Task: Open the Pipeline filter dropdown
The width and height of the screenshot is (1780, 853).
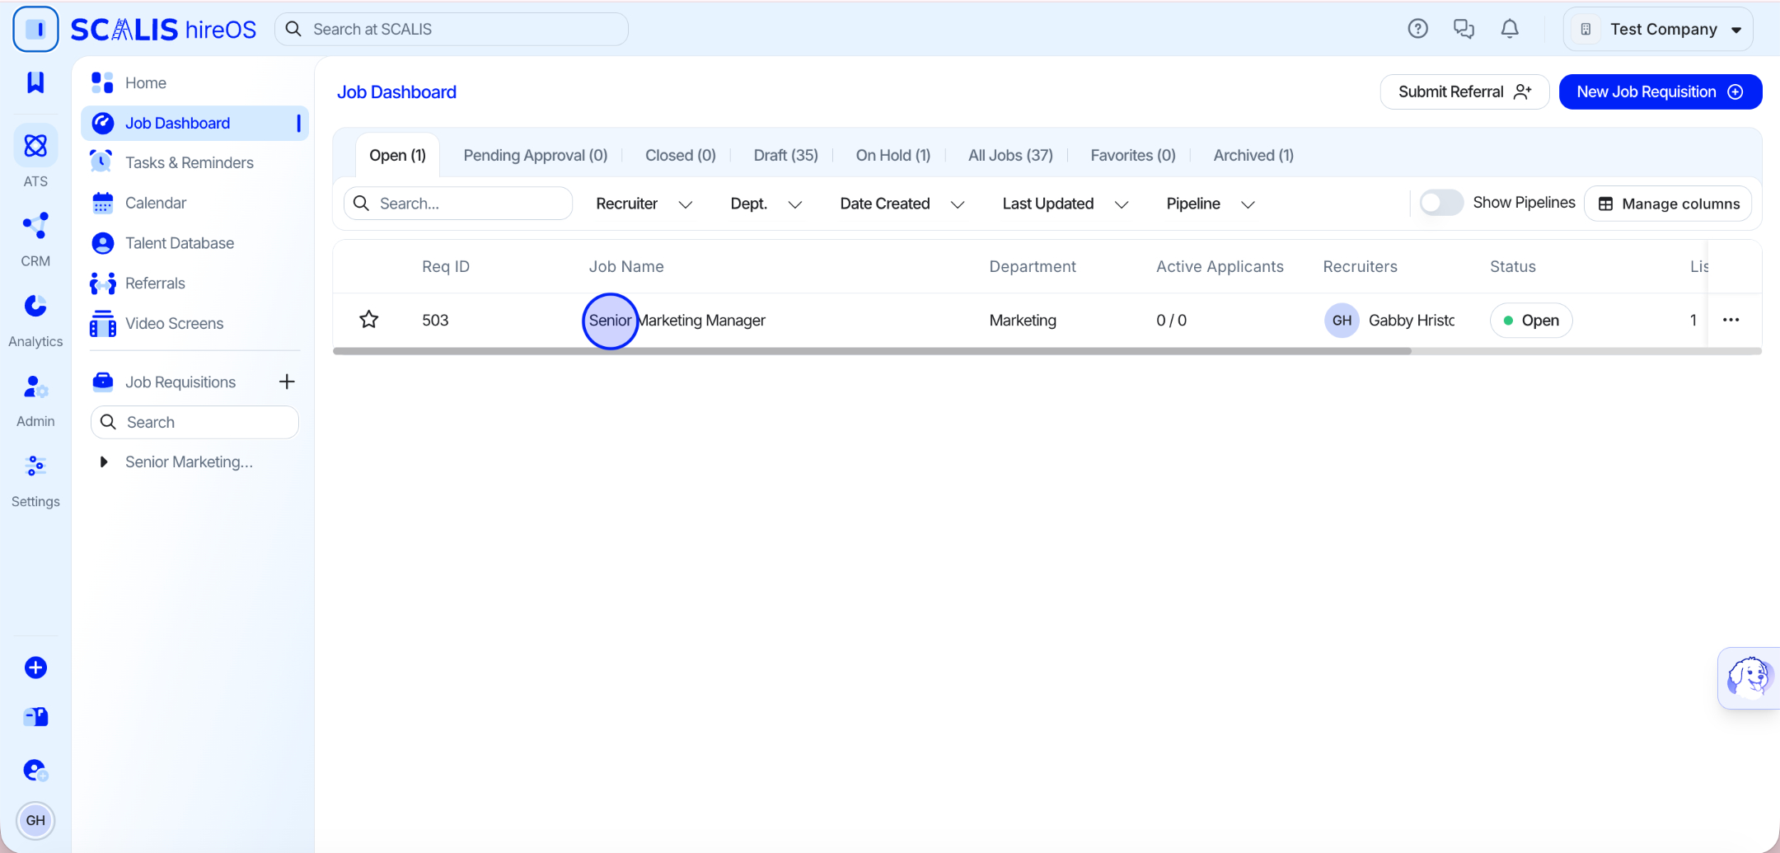Action: (x=1210, y=204)
